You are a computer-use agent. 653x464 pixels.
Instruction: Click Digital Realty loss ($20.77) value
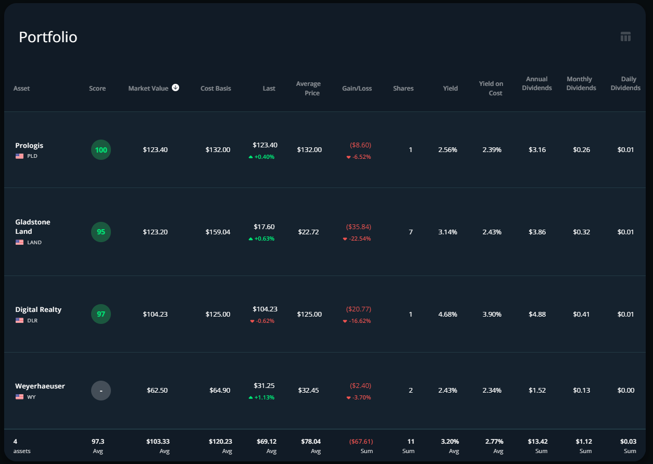pyautogui.click(x=358, y=309)
